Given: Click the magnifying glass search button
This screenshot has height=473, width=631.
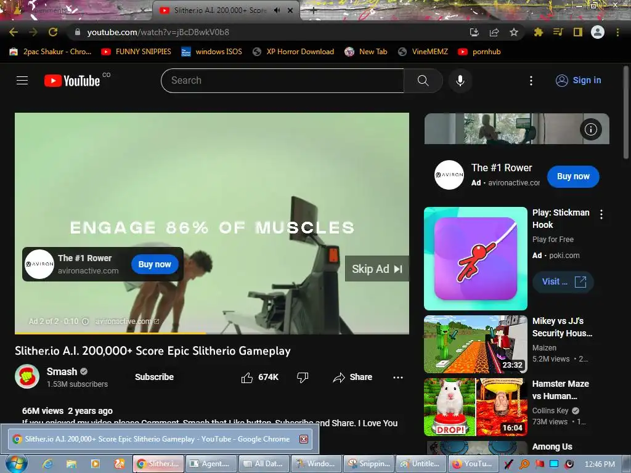Looking at the screenshot, I should 423,81.
